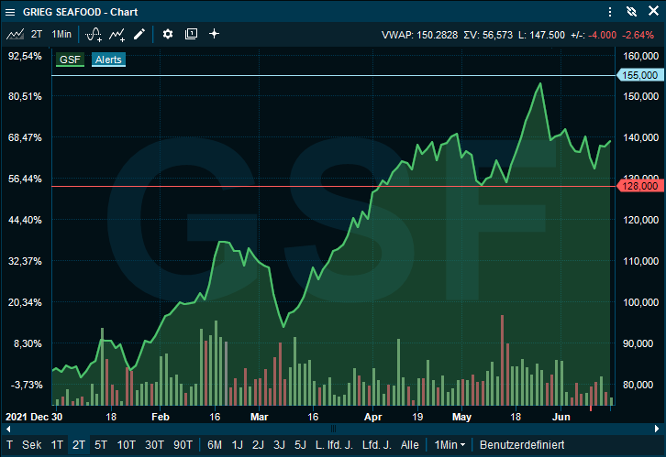Open chart settings gear icon
Screen dimensions: 666x457
pos(168,34)
